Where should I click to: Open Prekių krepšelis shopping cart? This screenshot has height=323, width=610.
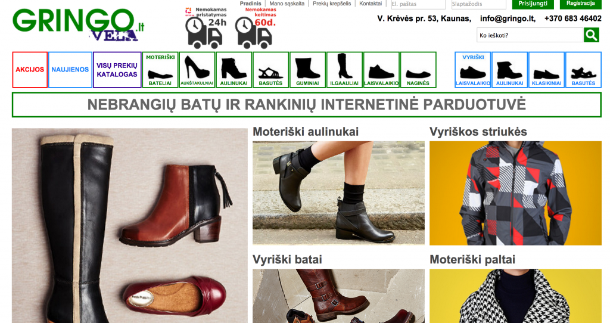point(332,4)
